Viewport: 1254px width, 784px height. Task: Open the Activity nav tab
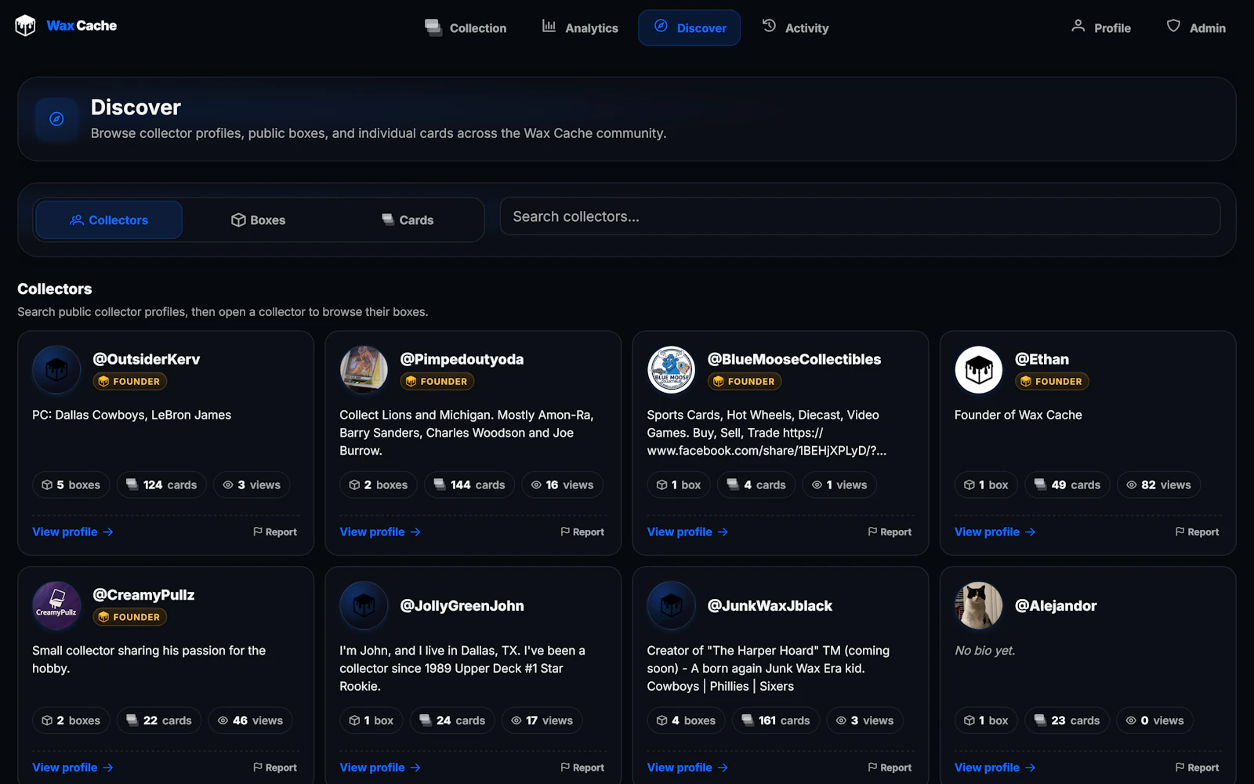click(x=795, y=28)
